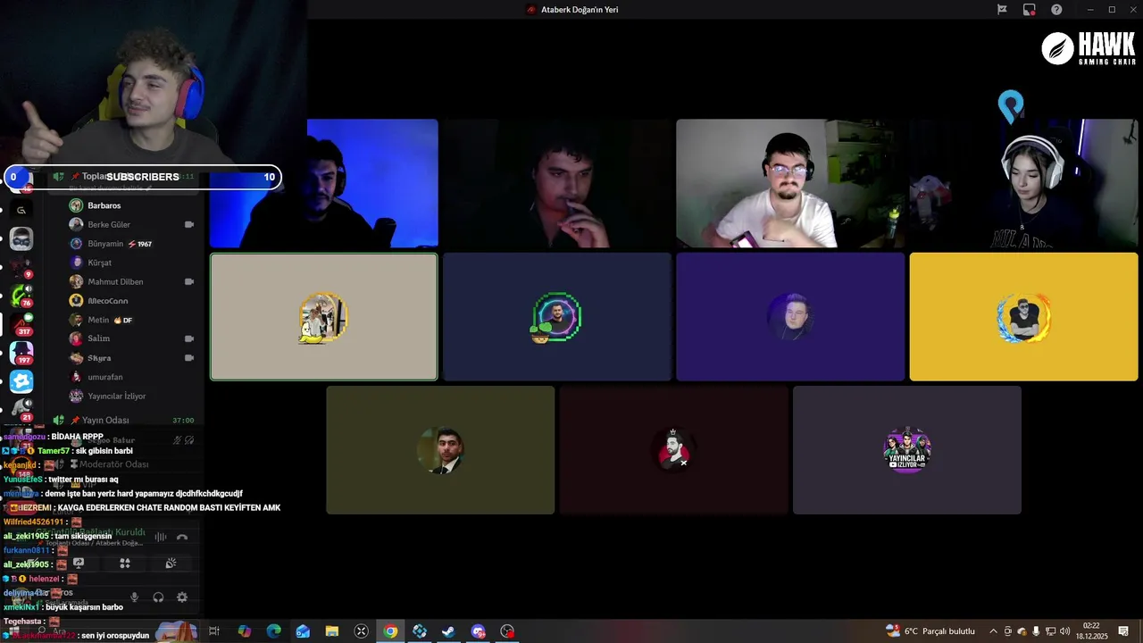The height and width of the screenshot is (643, 1143).
Task: Launch Microsoft Edge from the taskbar
Action: point(274,631)
